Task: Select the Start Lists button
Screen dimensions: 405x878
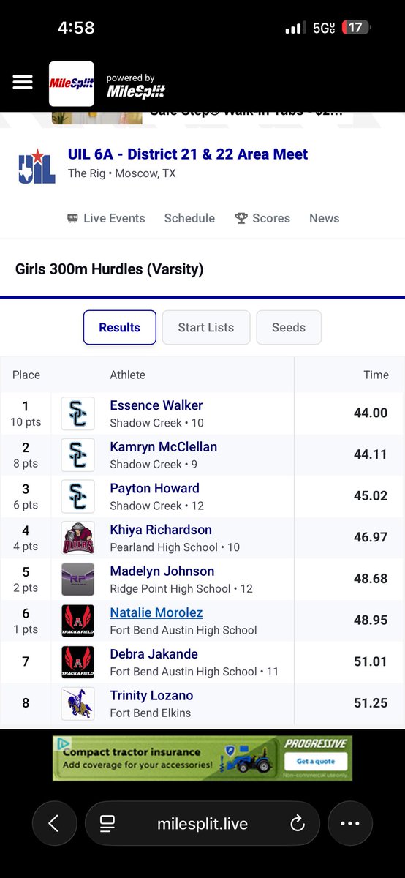Action: click(206, 327)
